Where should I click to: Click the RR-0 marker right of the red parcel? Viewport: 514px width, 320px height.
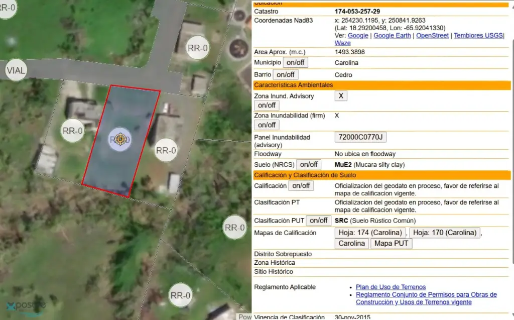[166, 150]
